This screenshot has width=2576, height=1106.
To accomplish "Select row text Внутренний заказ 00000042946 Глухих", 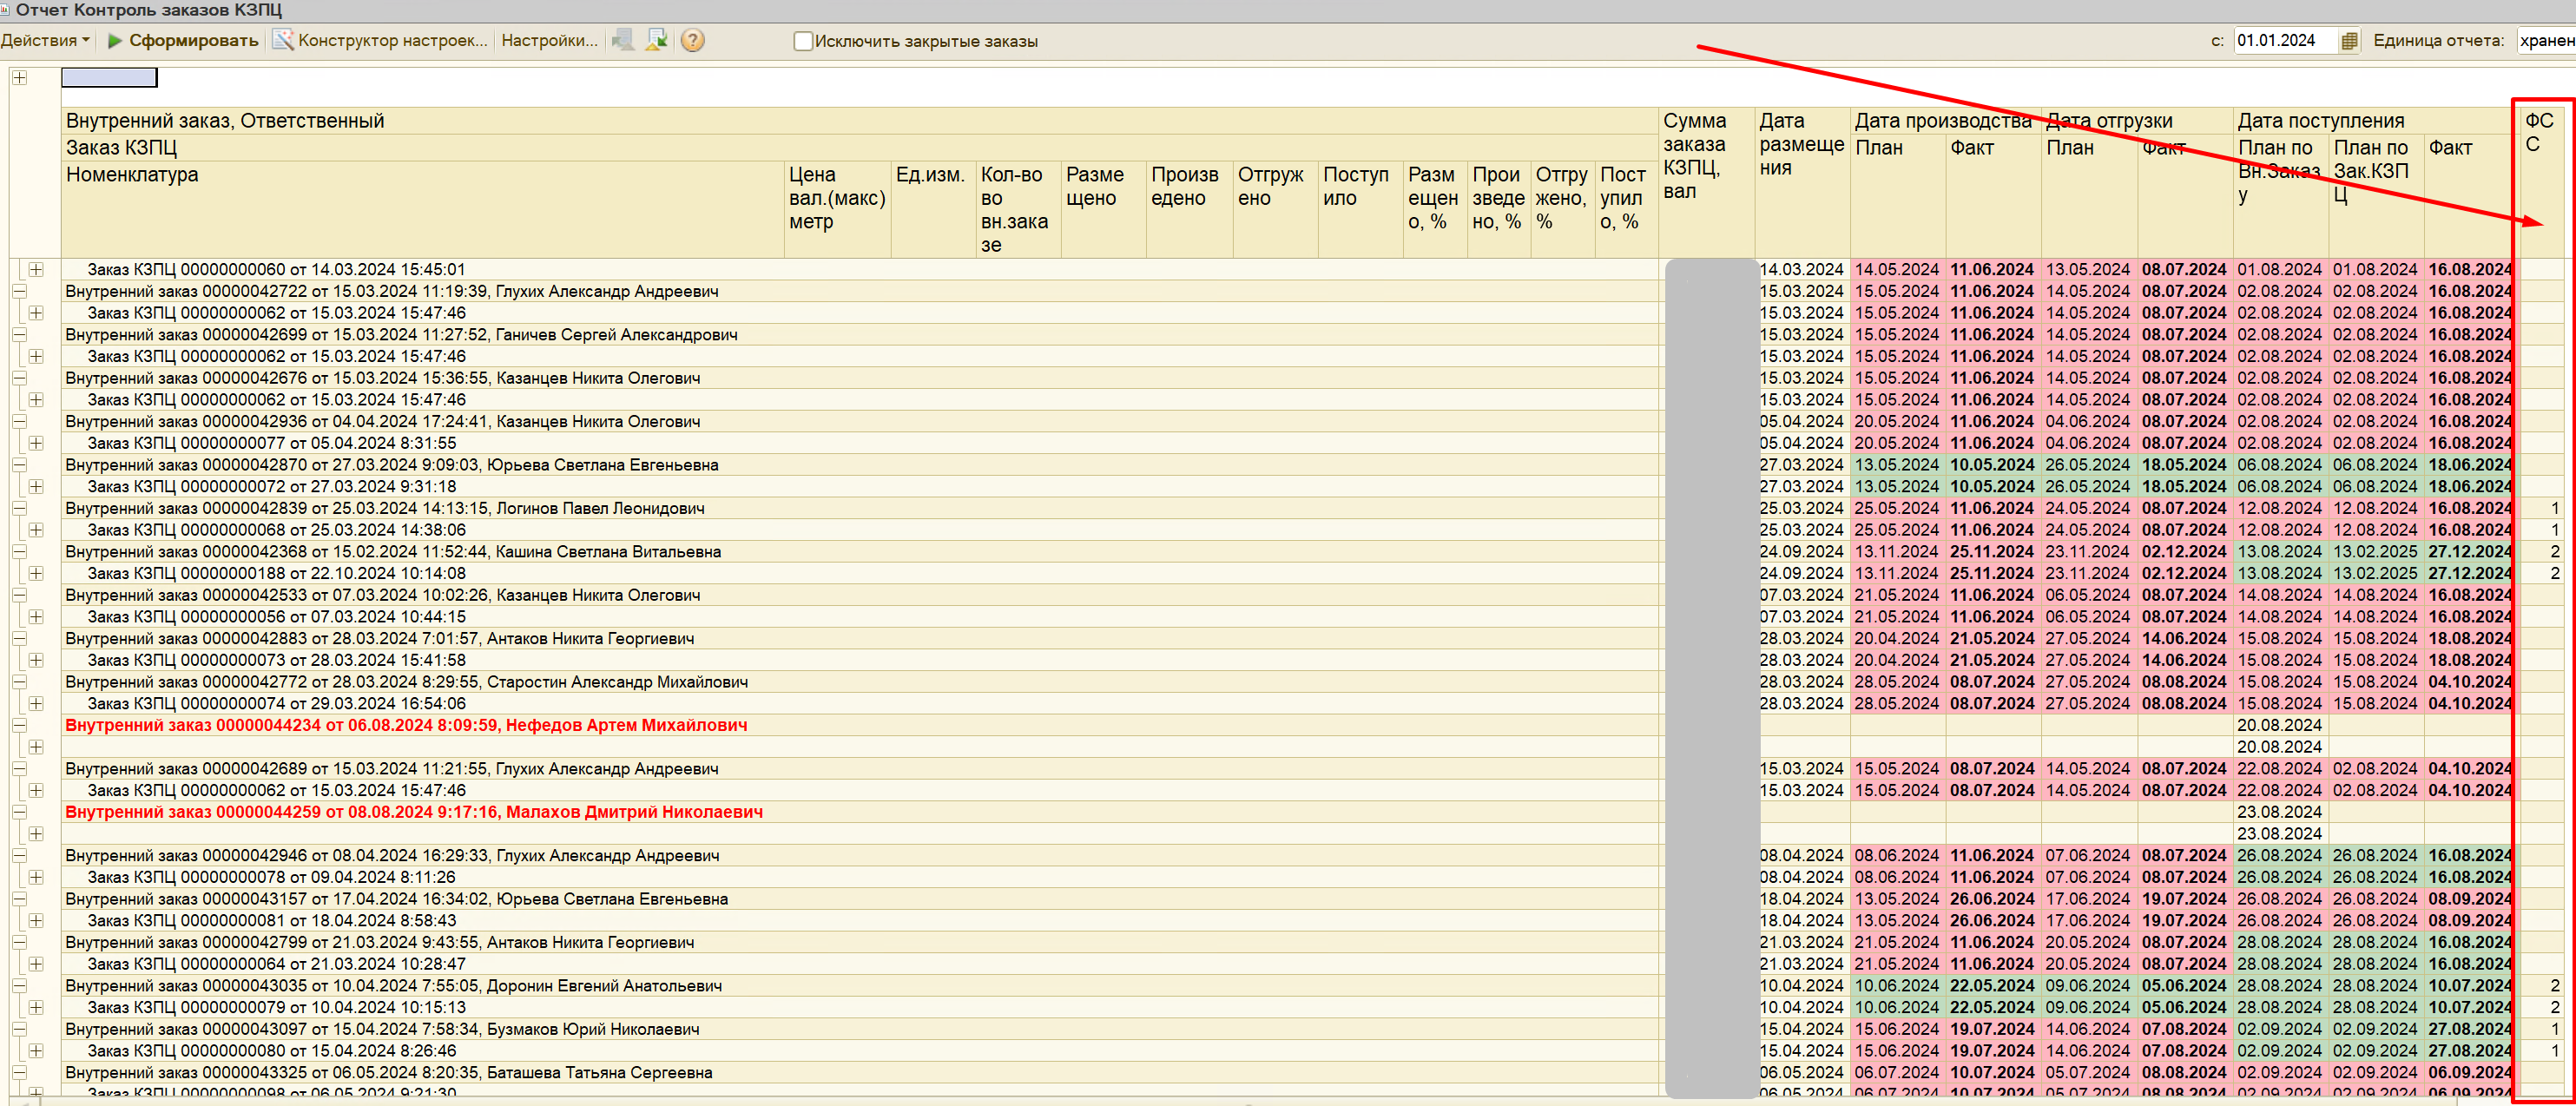I will (392, 855).
